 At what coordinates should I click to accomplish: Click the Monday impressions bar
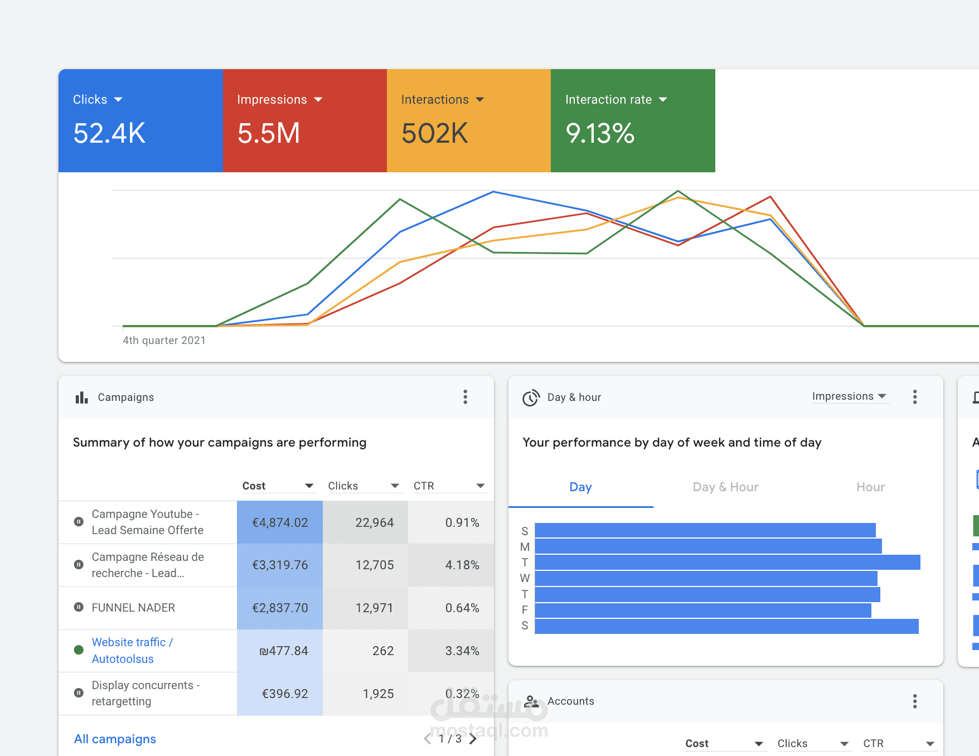708,546
